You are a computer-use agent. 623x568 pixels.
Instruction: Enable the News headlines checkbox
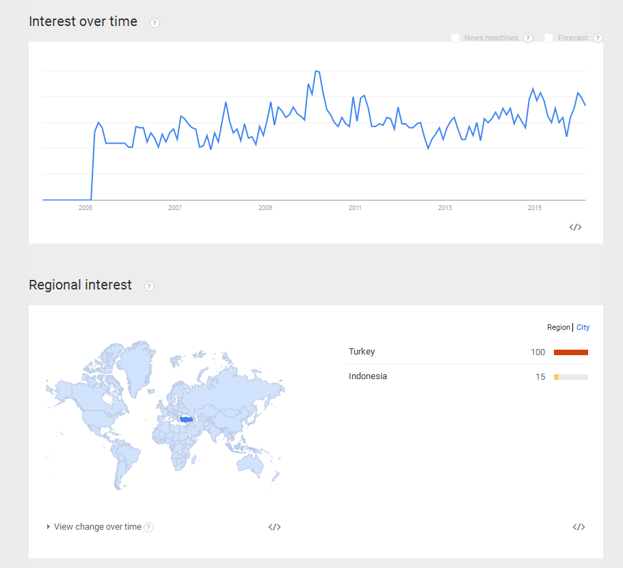455,38
